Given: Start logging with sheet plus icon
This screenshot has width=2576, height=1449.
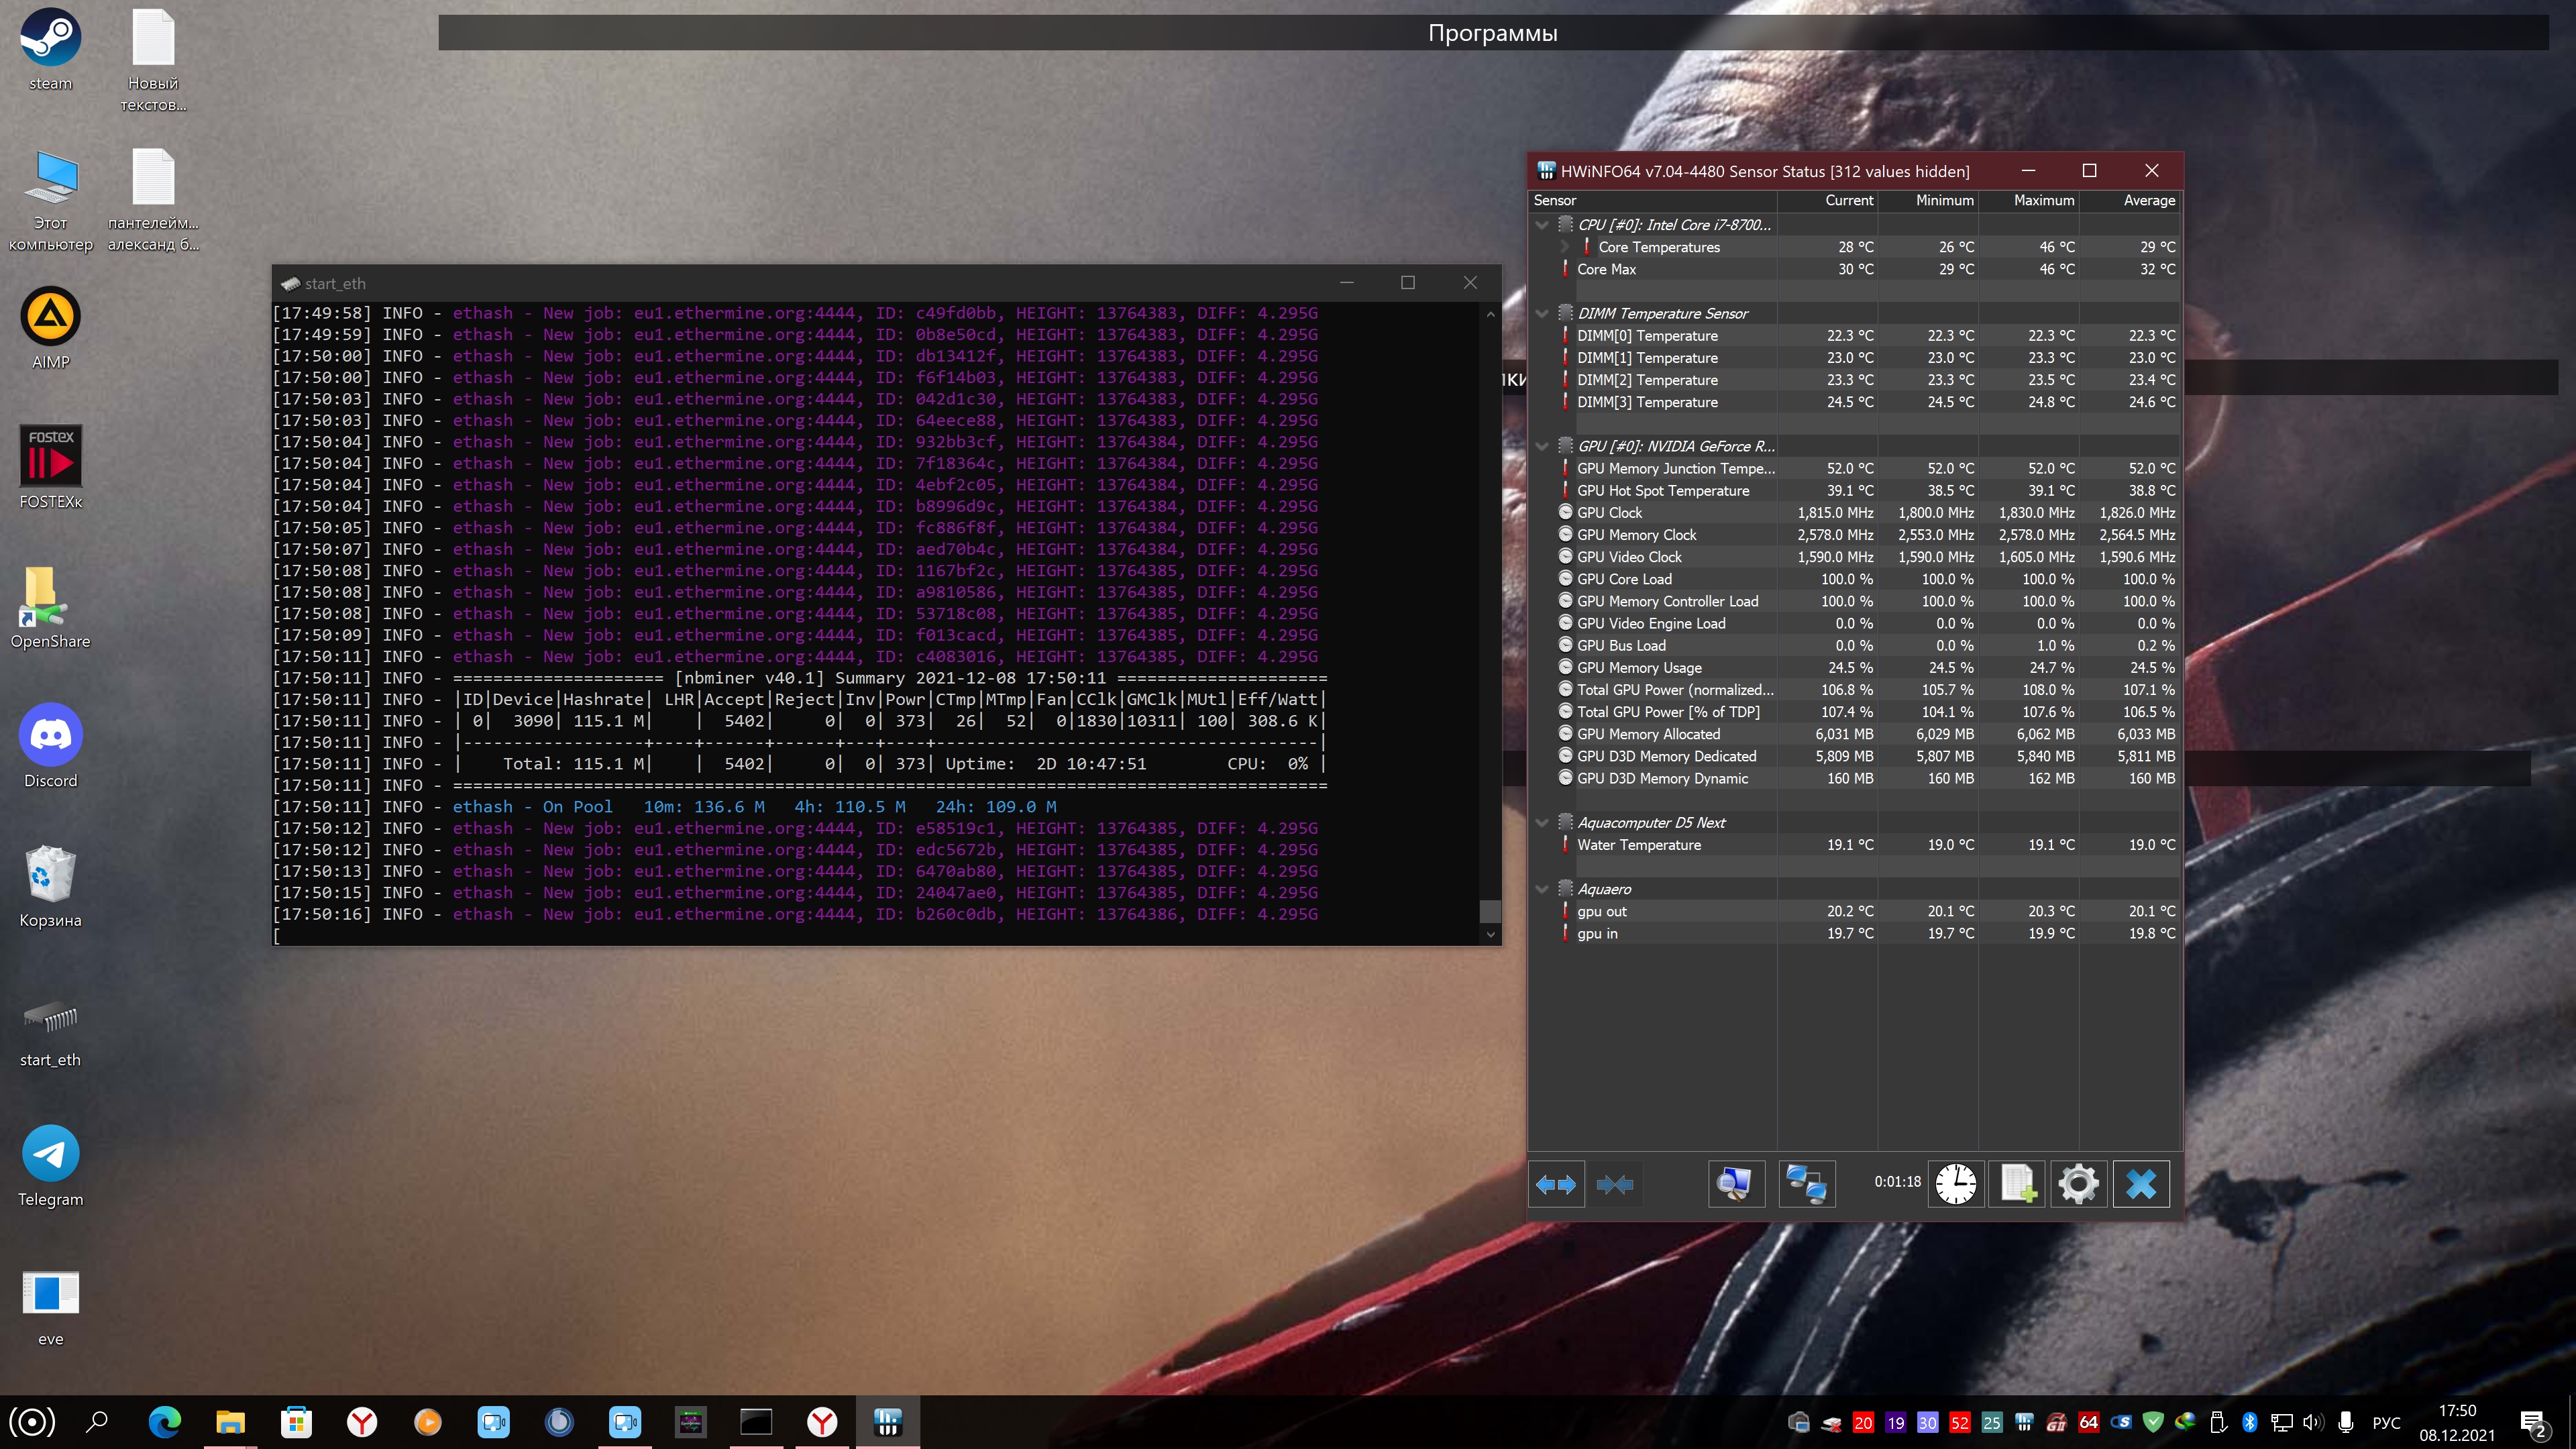Looking at the screenshot, I should [x=2017, y=1184].
